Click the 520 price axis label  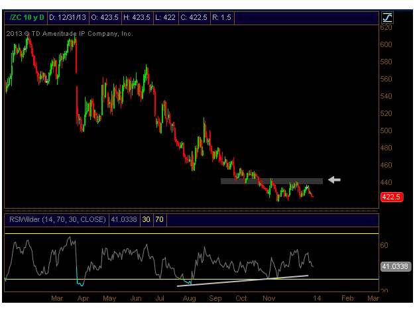pos(386,113)
